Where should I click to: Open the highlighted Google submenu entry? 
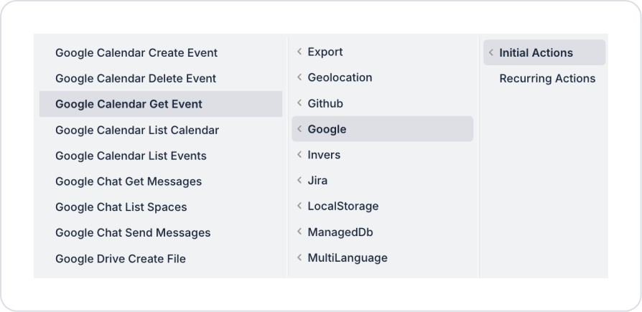pos(383,129)
